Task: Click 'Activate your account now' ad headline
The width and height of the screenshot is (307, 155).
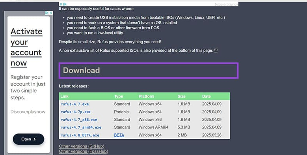Action: coord(26,47)
